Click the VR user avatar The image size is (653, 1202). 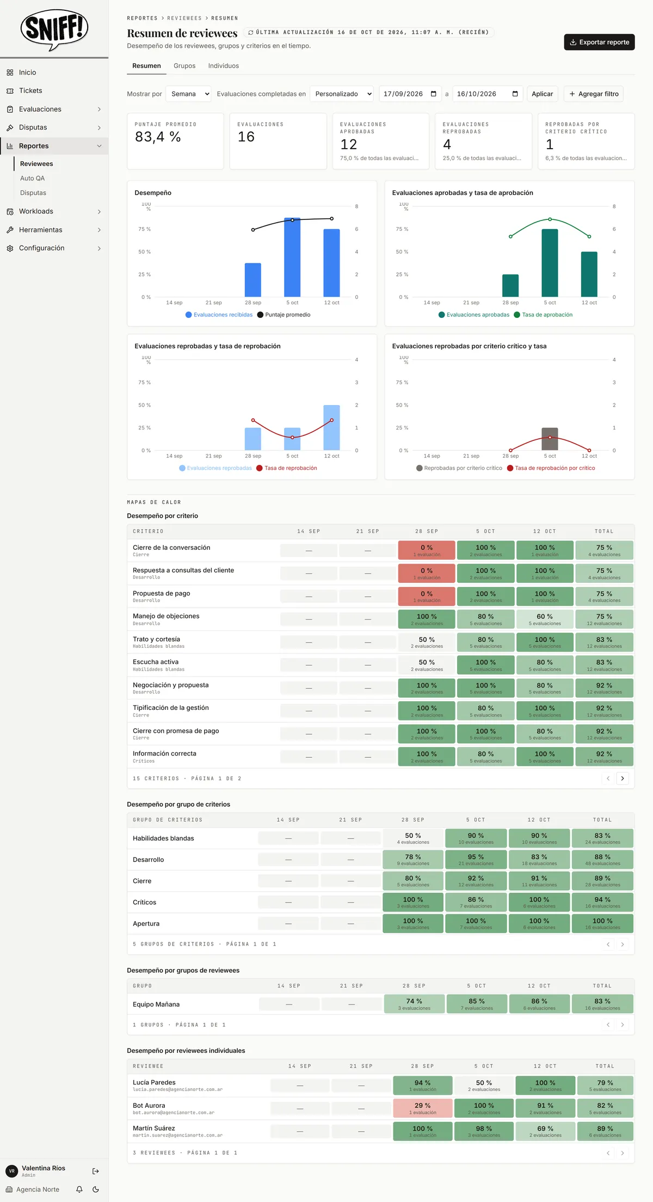tap(11, 1171)
